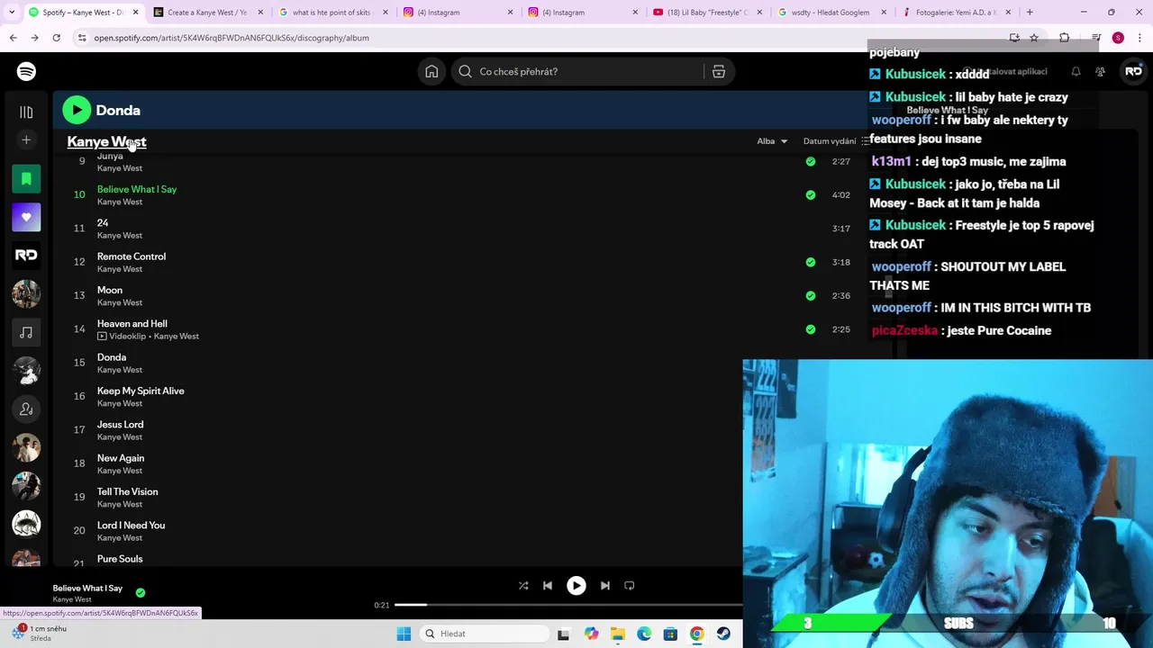Open Steam from the taskbar
Image resolution: width=1153 pixels, height=648 pixels.
click(723, 634)
